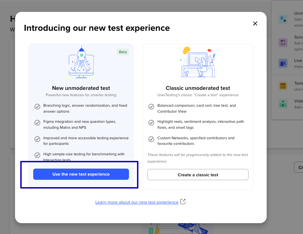Click the rocket illustration for new test
303x234 pixels.
81,62
